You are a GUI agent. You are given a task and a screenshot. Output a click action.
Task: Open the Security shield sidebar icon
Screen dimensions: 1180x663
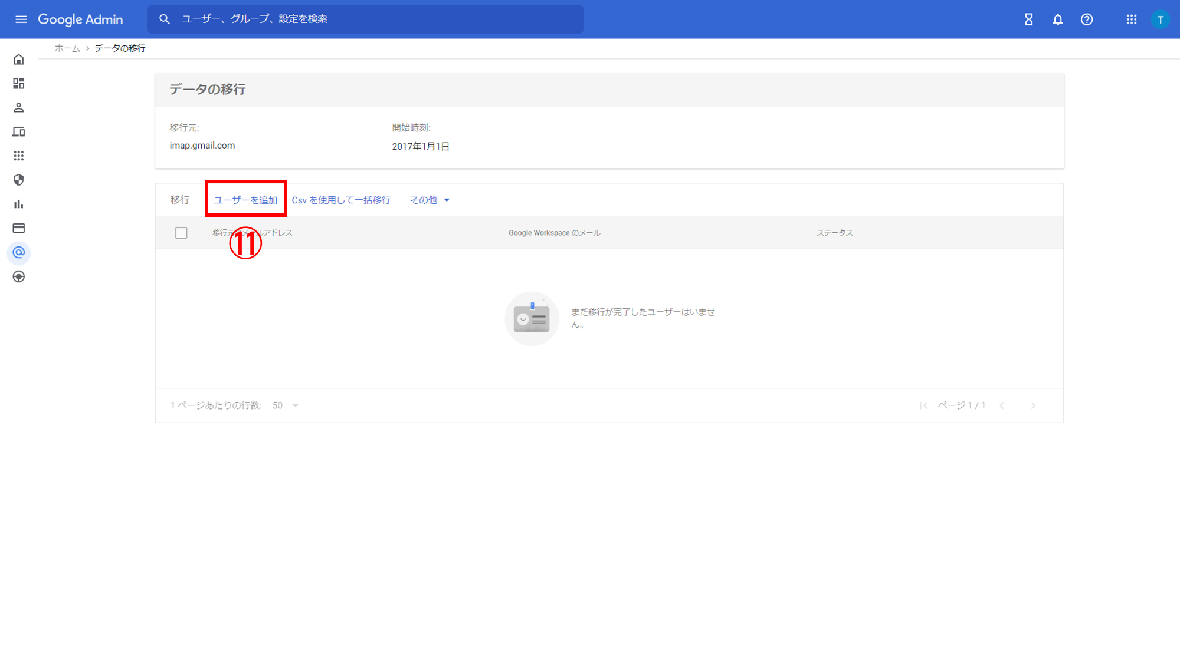coord(19,180)
